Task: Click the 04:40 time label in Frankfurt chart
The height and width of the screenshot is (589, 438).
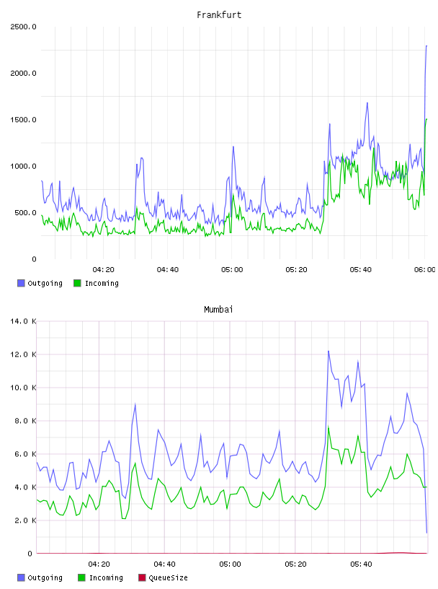Action: (168, 270)
